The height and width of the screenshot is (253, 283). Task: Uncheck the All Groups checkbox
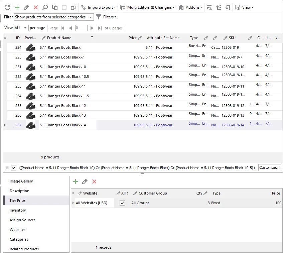(x=122, y=203)
